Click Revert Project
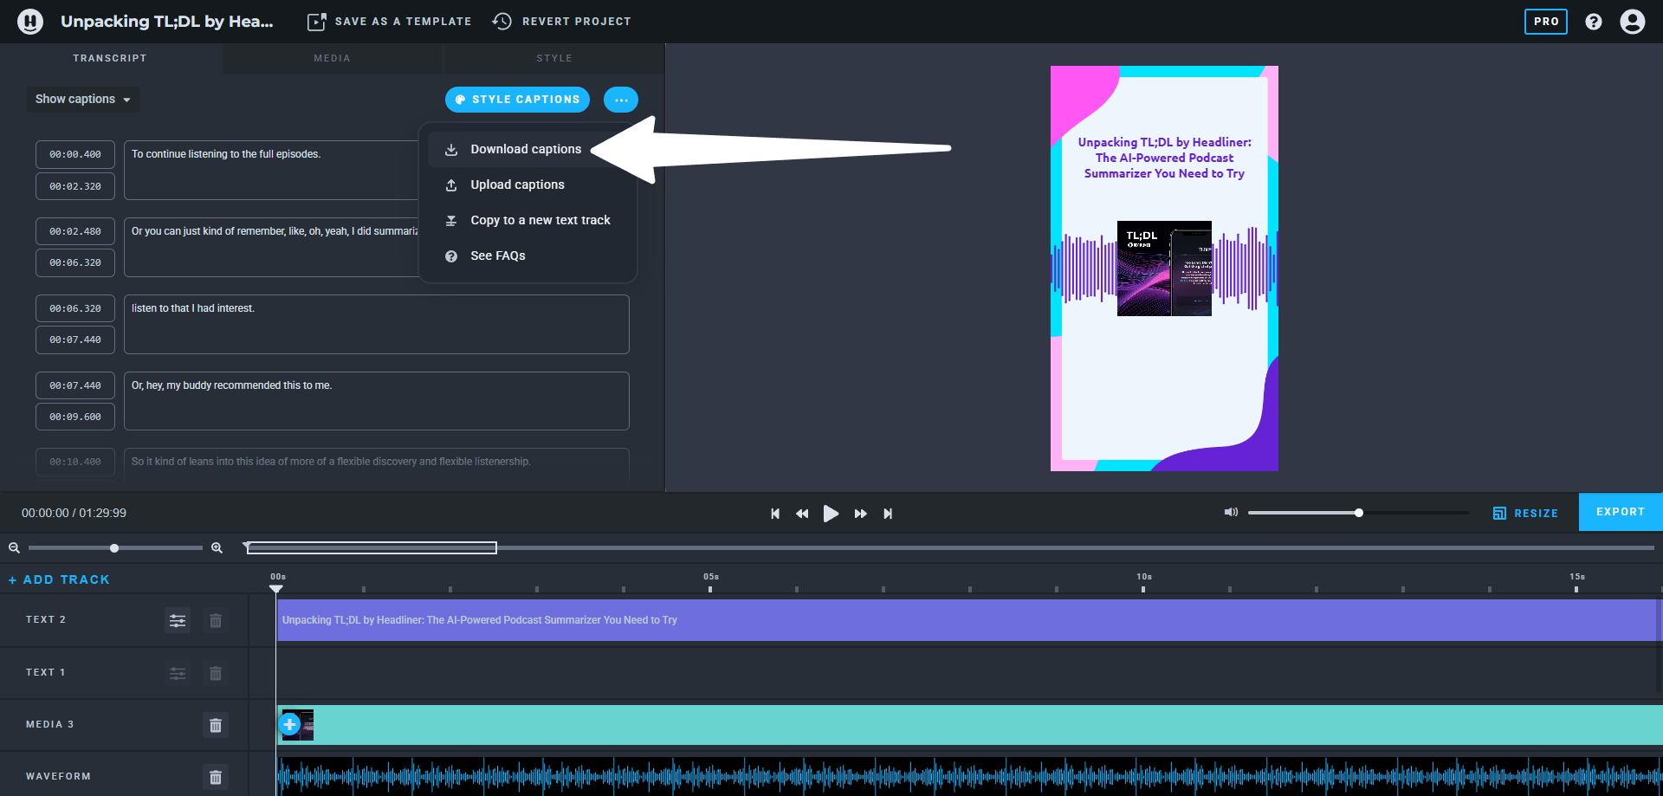 (x=561, y=21)
